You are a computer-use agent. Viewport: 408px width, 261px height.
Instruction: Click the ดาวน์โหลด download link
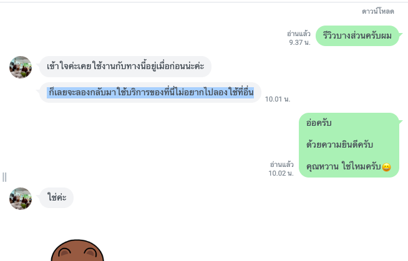pyautogui.click(x=378, y=11)
